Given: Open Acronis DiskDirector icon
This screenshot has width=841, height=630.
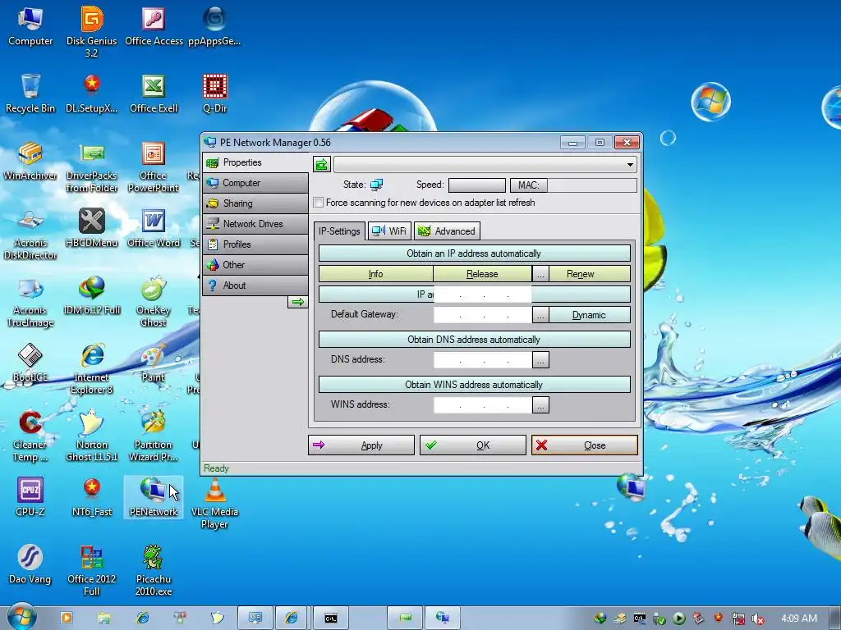Looking at the screenshot, I should coord(30,235).
